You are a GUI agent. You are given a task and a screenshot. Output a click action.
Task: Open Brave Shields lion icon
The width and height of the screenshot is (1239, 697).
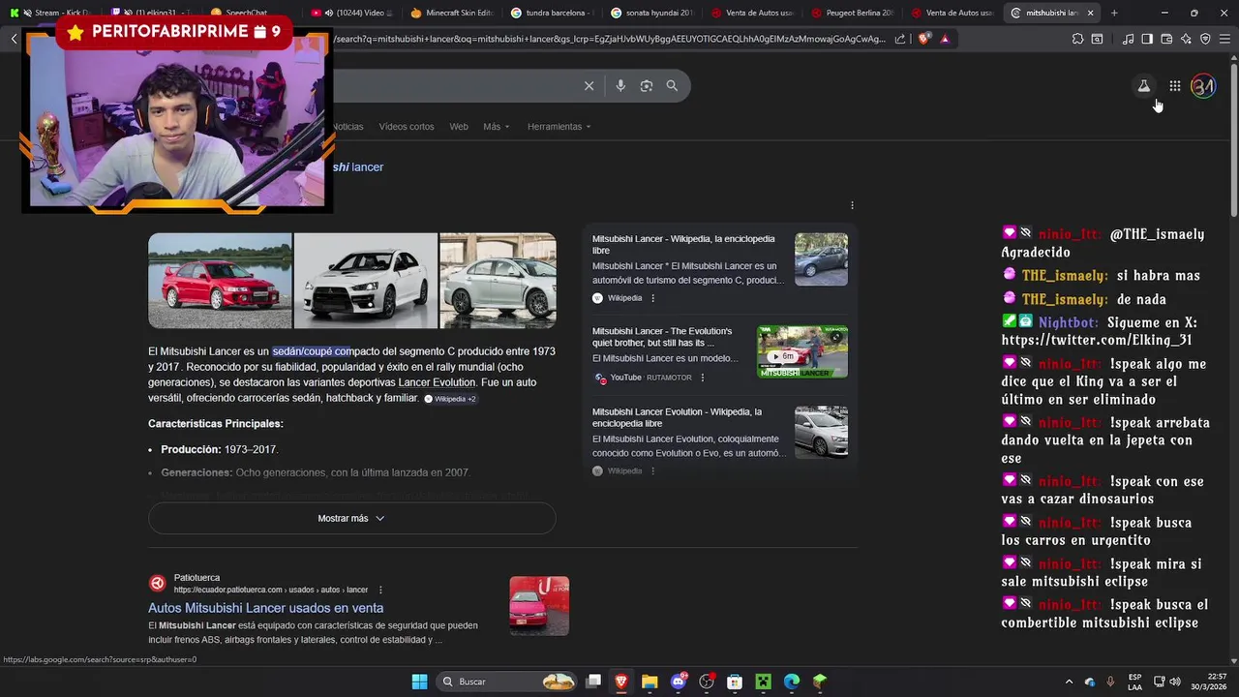[x=923, y=39]
